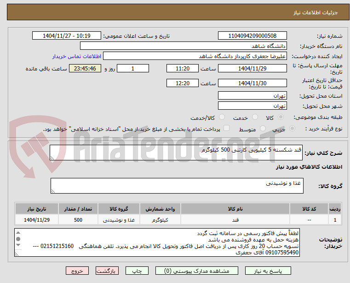Click scroll-up arrow in buyer notes box
The height and width of the screenshot is (283, 350).
(18, 233)
